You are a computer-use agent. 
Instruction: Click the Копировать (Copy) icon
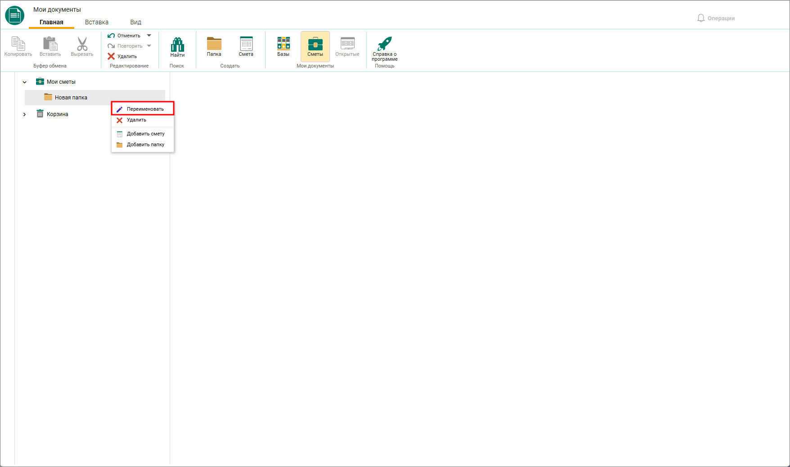[x=18, y=44]
